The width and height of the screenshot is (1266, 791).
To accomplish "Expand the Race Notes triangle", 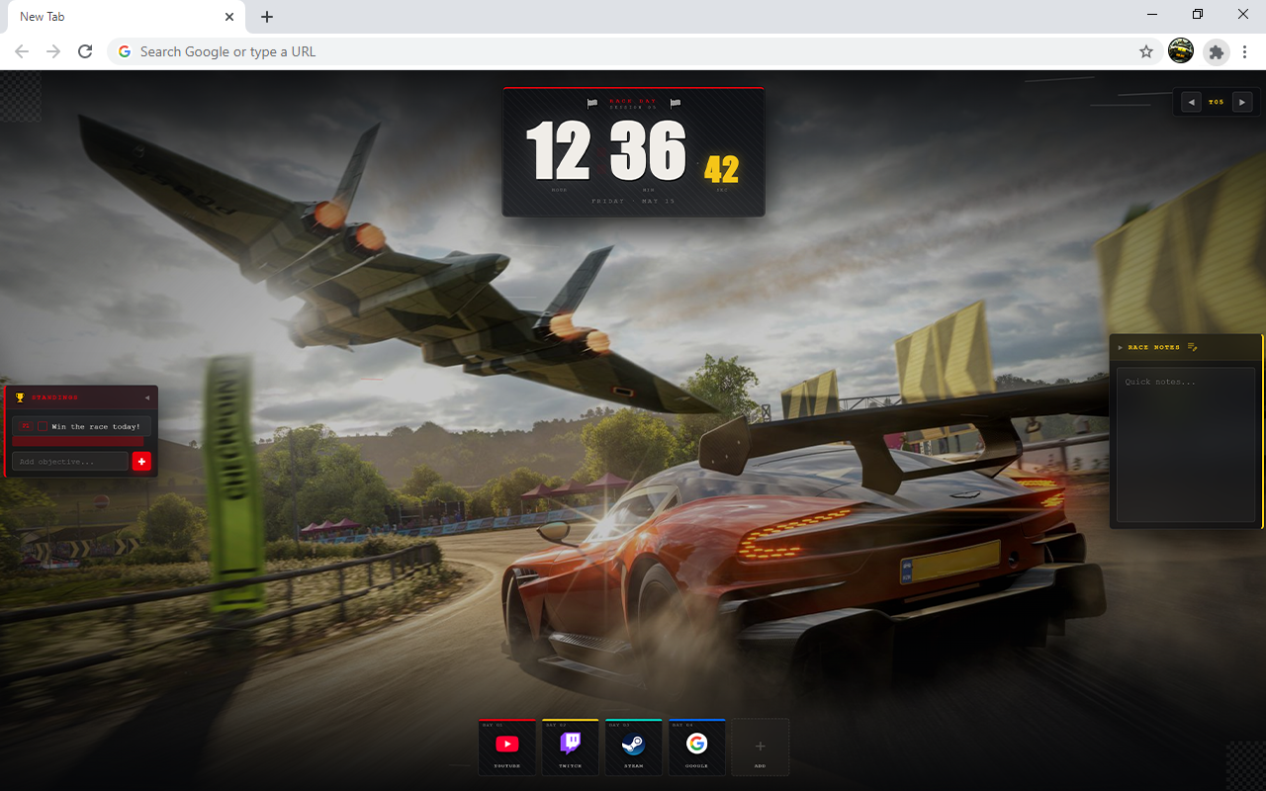I will 1121,347.
